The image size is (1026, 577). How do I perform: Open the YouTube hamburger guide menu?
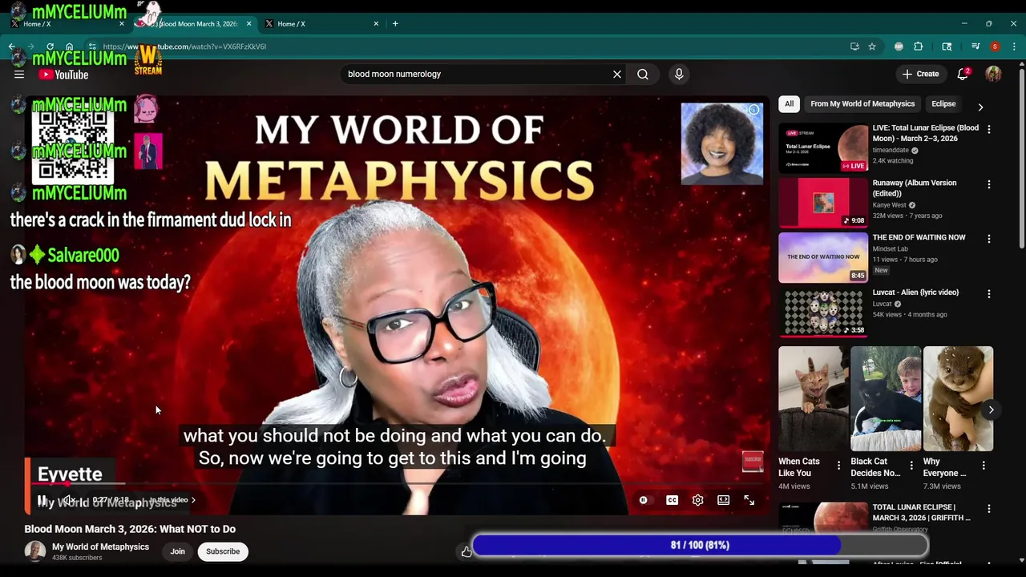(19, 75)
